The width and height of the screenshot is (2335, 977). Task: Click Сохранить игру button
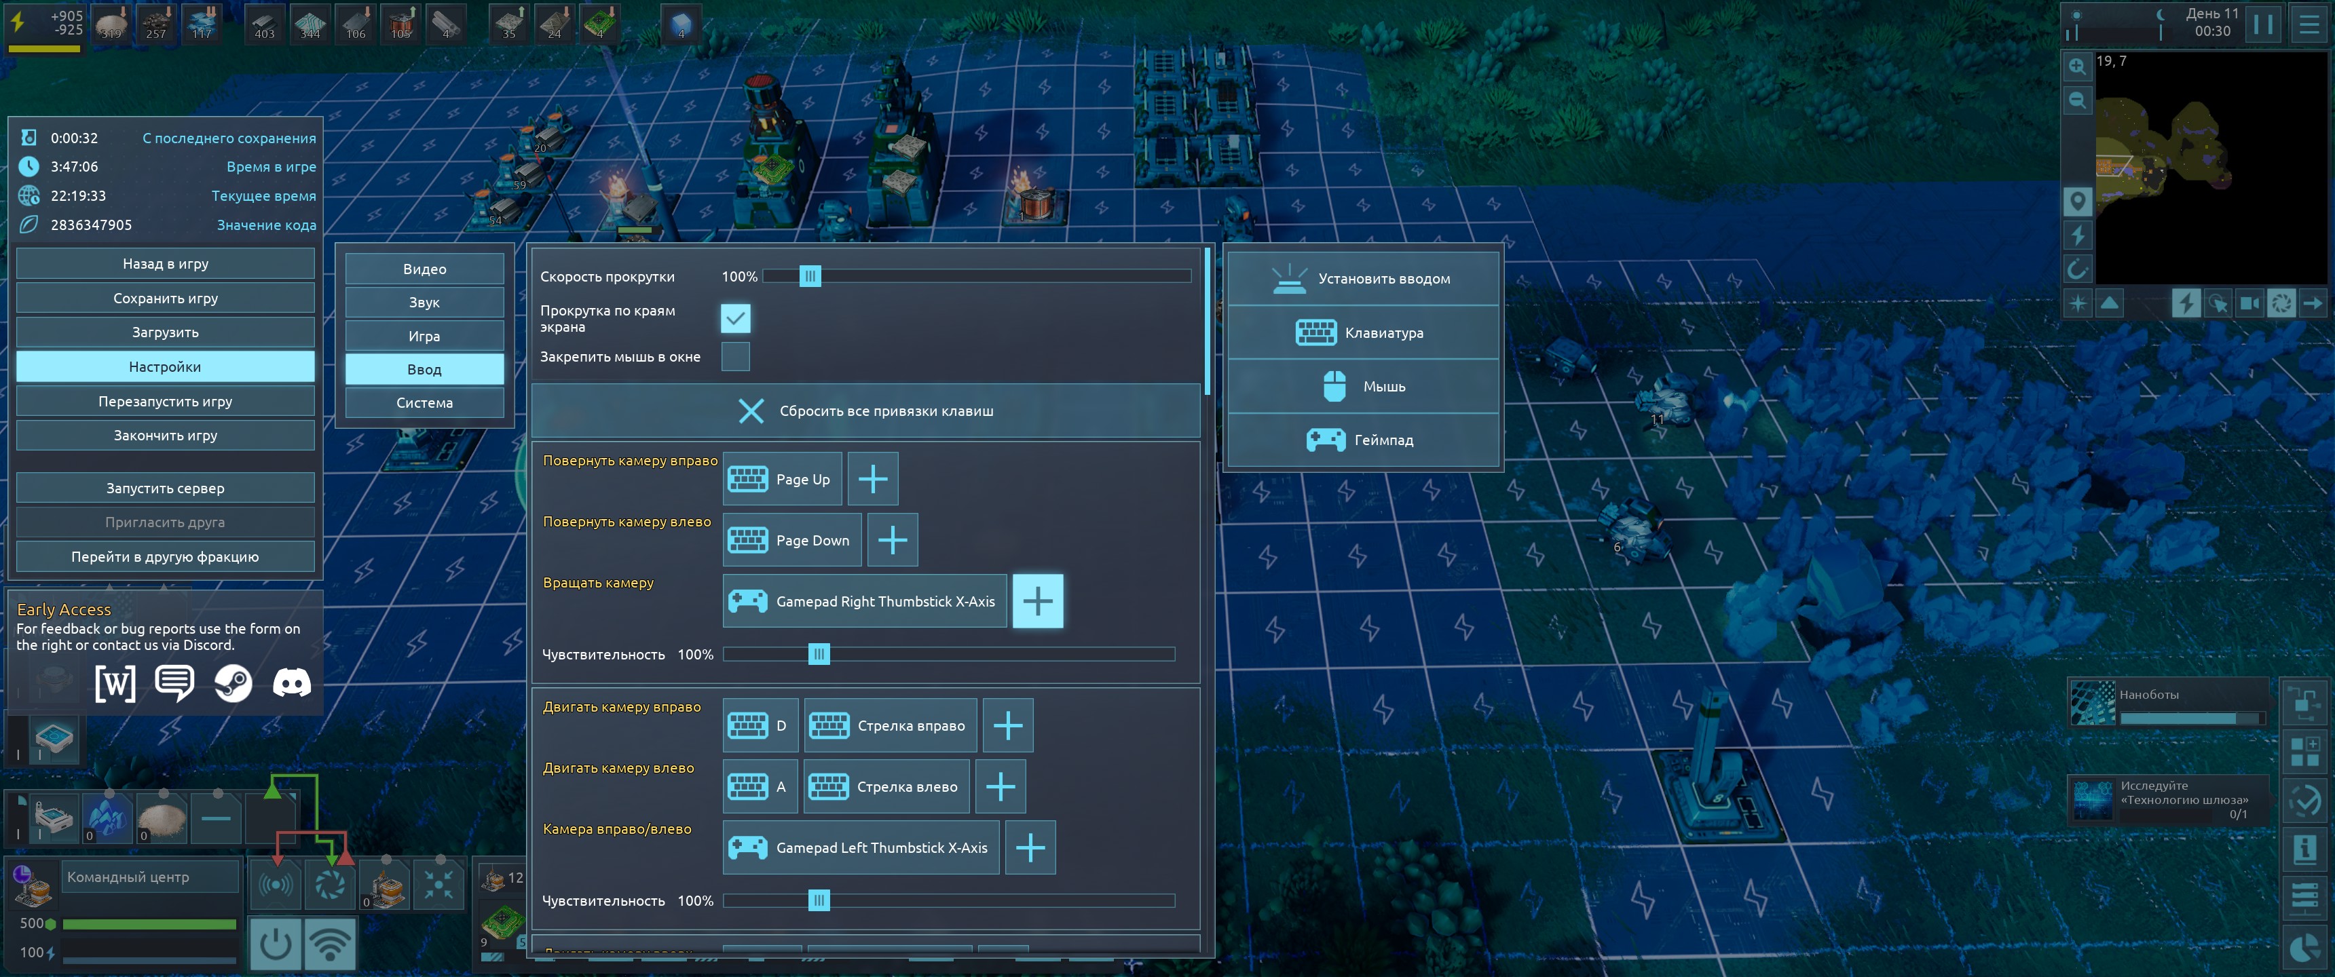click(165, 298)
